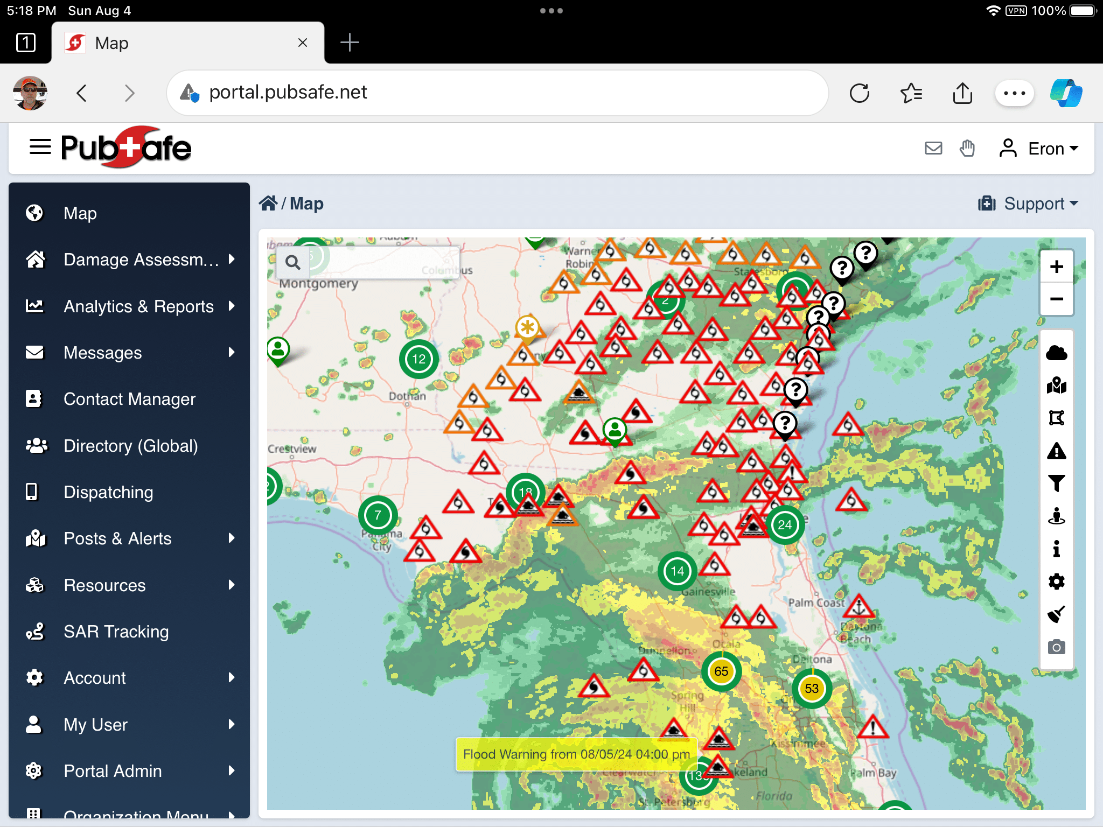Click the green cluster marker 14
This screenshot has width=1103, height=827.
(678, 571)
